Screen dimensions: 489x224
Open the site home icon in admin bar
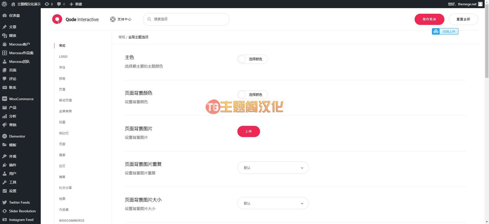[x=13, y=4]
